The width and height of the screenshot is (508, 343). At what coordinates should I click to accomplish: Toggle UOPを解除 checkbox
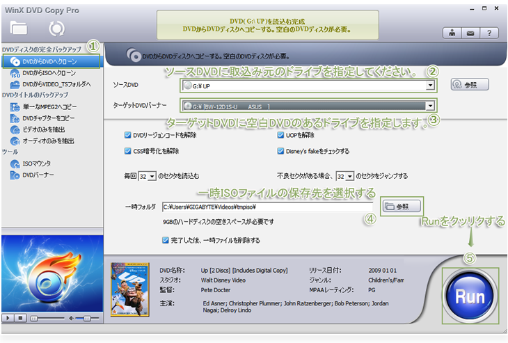tap(280, 135)
